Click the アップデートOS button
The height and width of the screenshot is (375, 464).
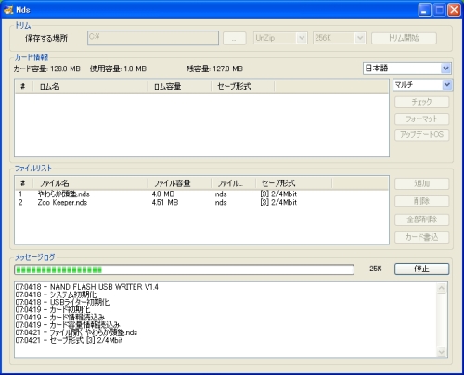tap(421, 135)
